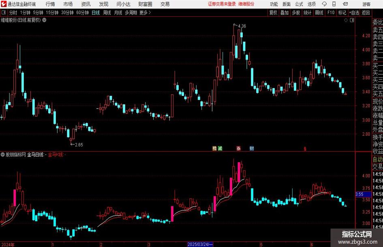Click the 财 marker icon on the chart
Viewport: 383px width, 247px height.
click(252, 148)
